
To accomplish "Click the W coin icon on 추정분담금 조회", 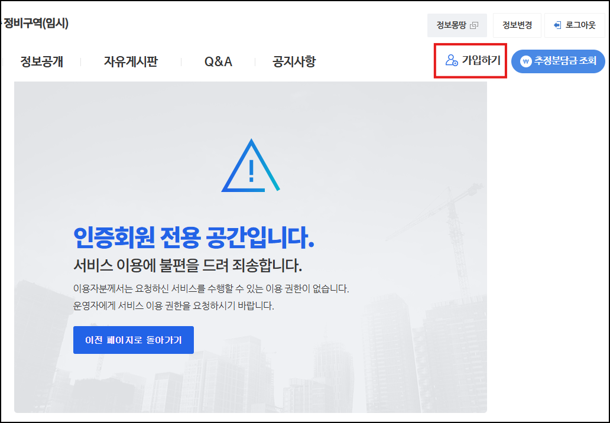I will coord(525,61).
